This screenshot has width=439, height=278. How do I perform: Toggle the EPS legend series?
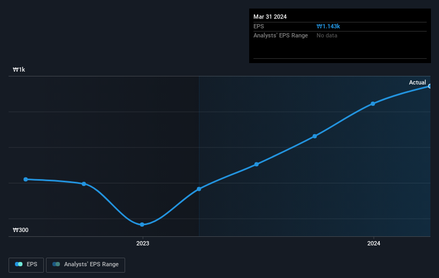tap(26, 265)
